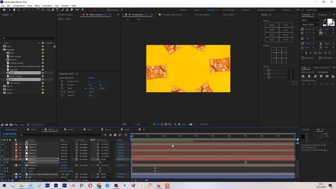336x189 pixels.
Task: Open the viewer magnification dropdown
Action: tap(128, 124)
